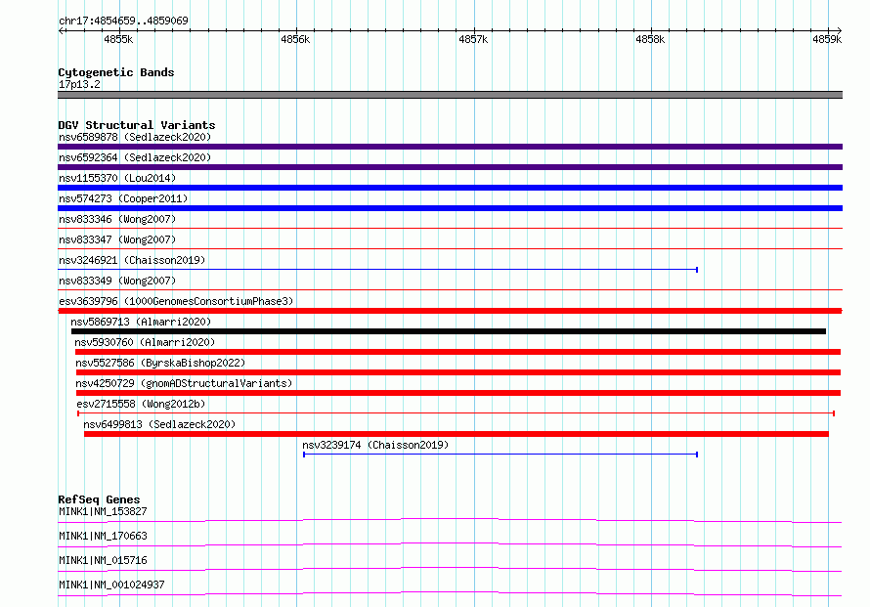Select the Cytogenetic Bands track title
The image size is (870, 607).
click(116, 72)
